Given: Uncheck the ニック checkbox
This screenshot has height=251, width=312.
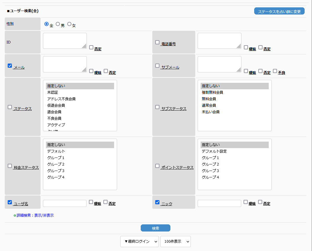Looking at the screenshot, I should pos(157,202).
